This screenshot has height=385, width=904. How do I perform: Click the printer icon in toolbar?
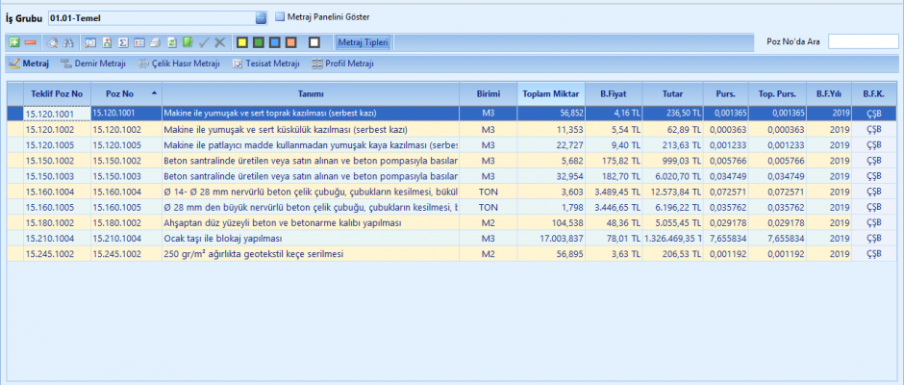click(155, 42)
